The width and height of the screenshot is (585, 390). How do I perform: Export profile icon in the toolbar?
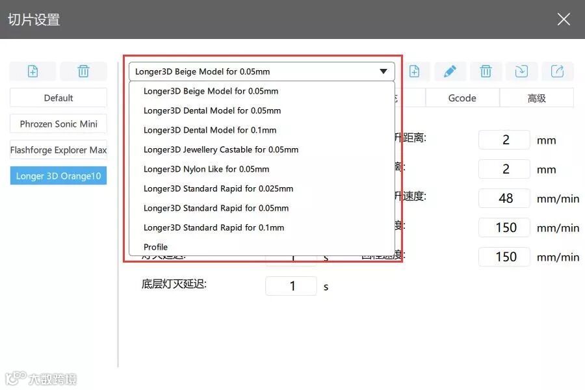click(x=557, y=71)
